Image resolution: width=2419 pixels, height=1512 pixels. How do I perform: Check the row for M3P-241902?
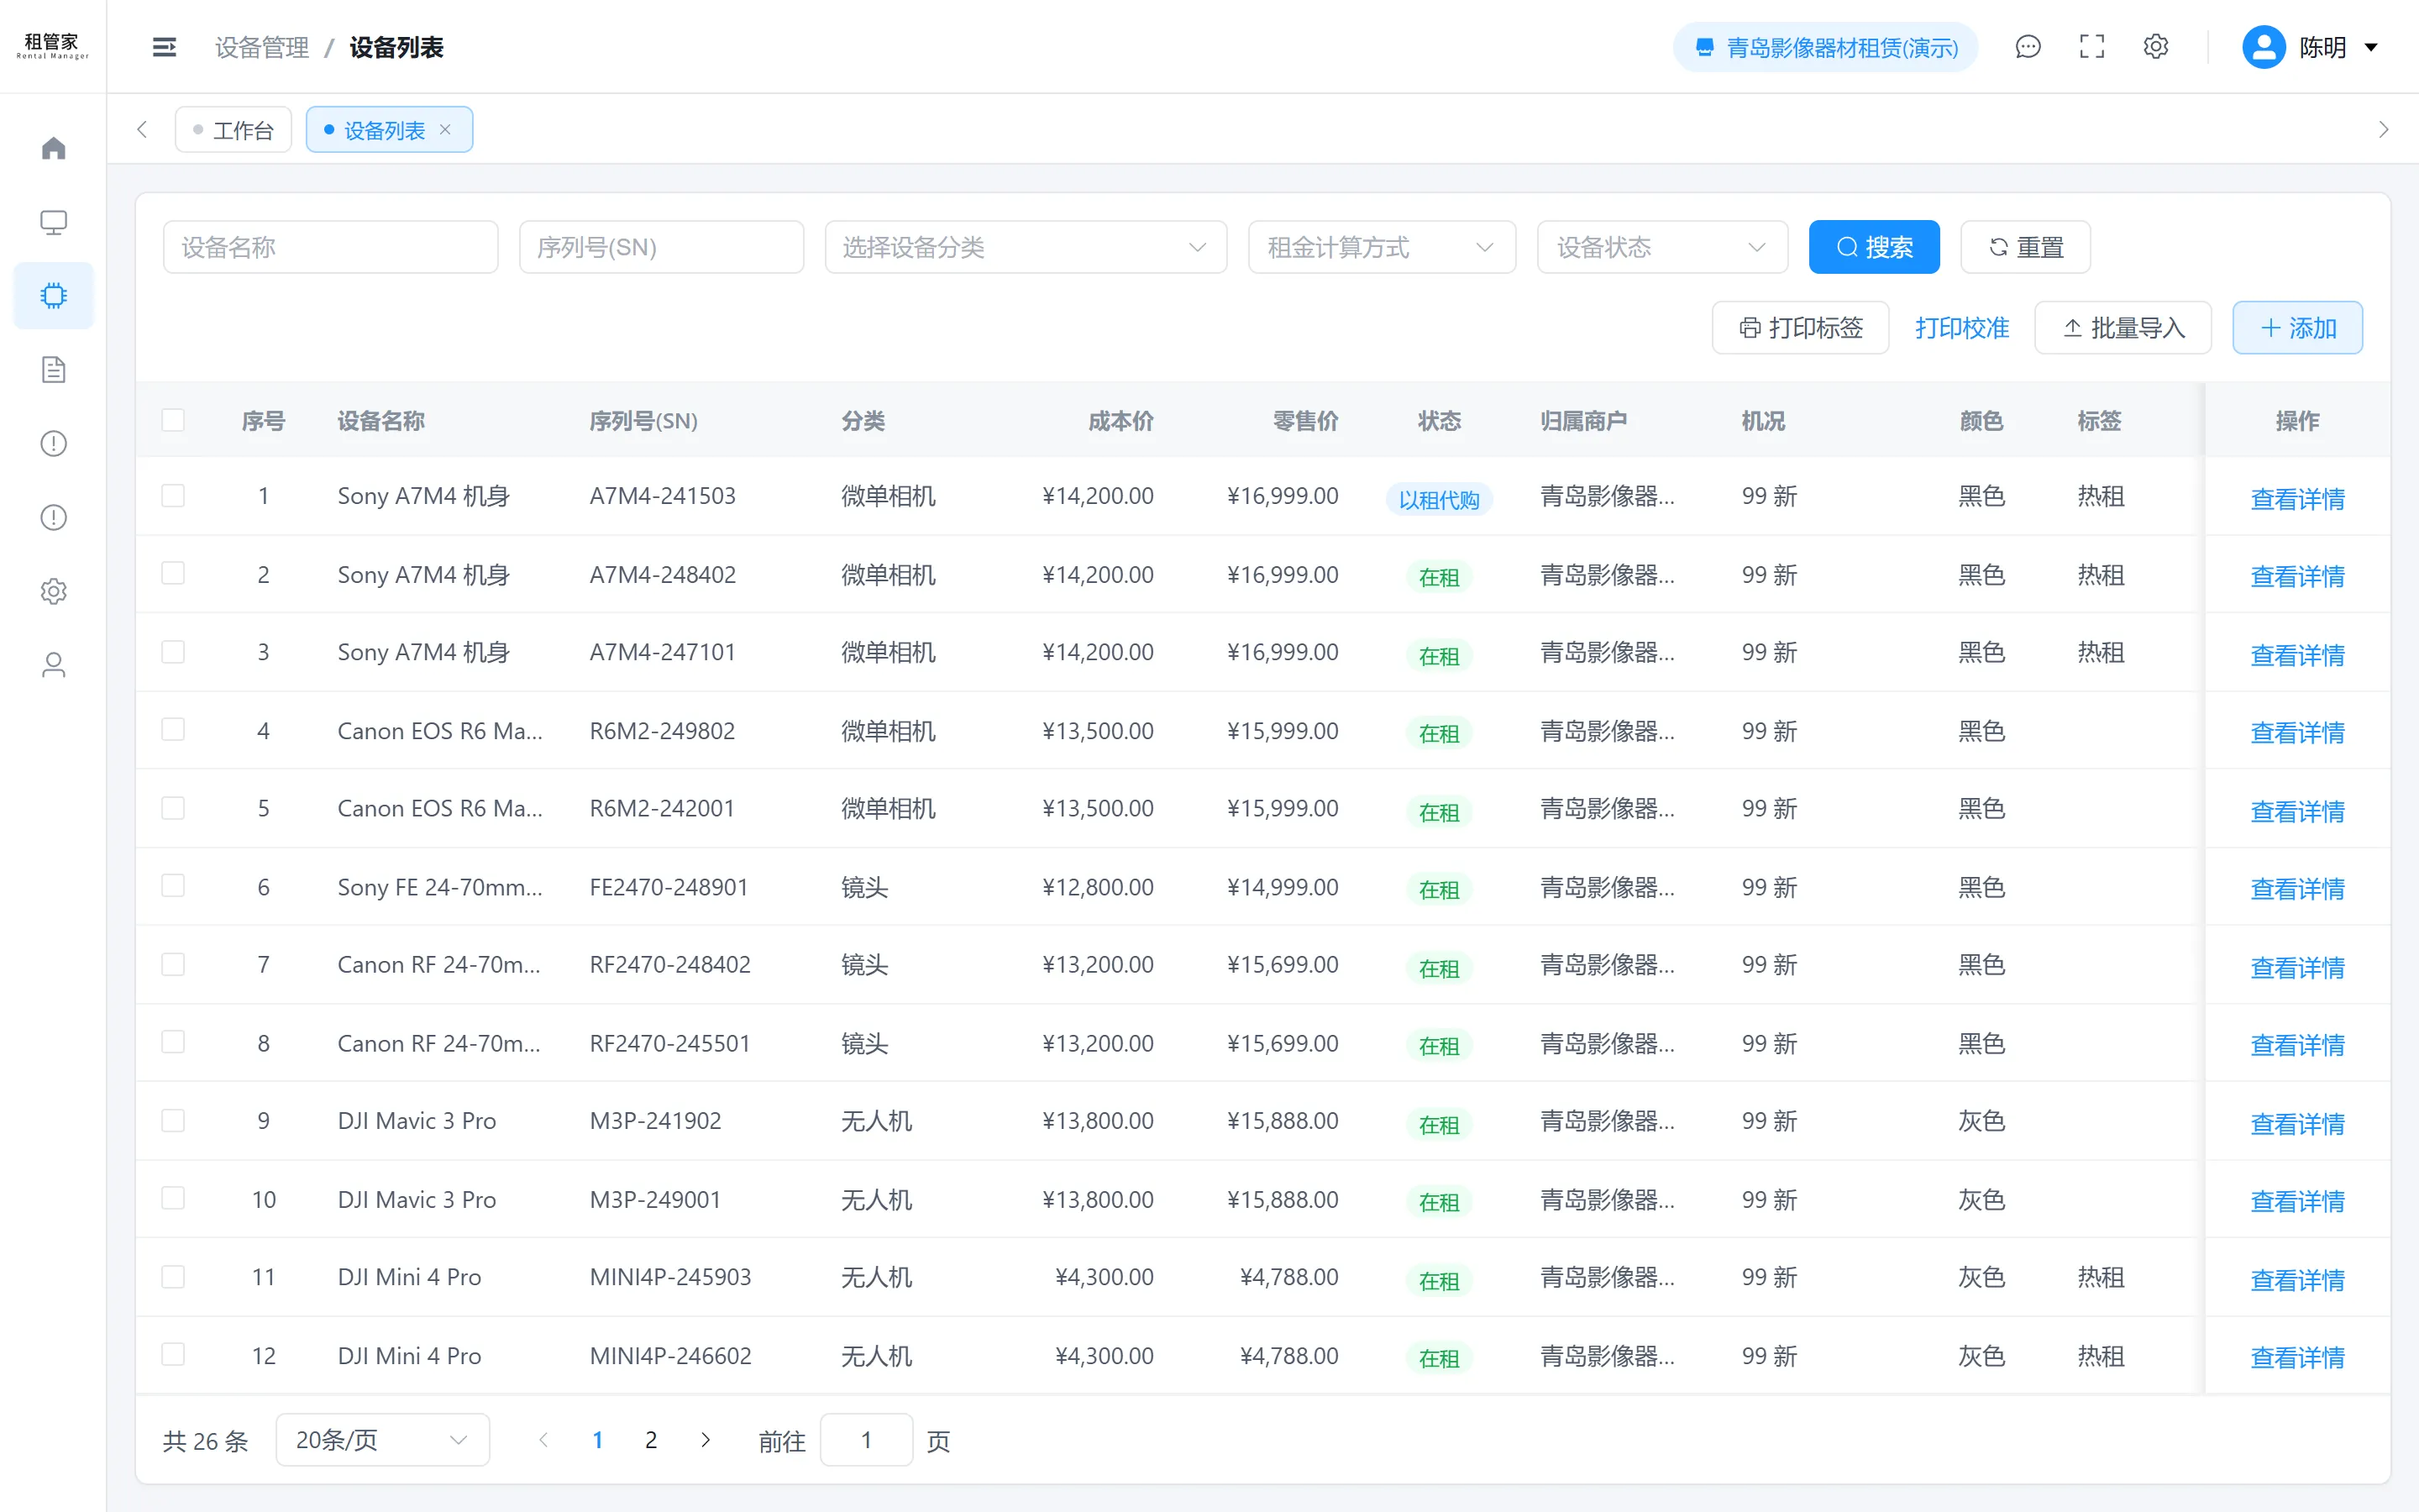click(173, 1121)
